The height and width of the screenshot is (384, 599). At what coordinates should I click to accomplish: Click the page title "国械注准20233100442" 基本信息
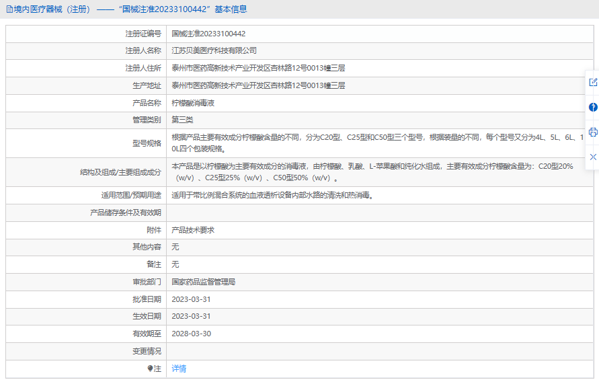coord(183,9)
